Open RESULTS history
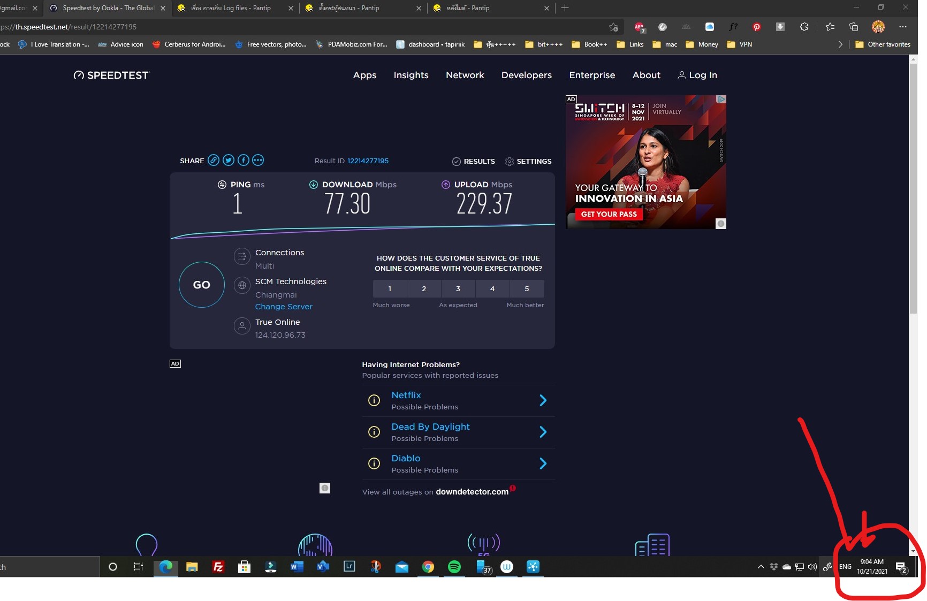 tap(474, 161)
